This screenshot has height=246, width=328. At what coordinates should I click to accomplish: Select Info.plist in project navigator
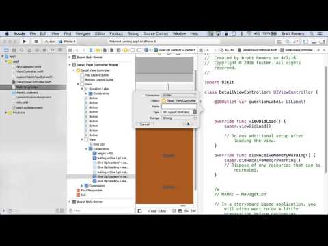click(22, 102)
